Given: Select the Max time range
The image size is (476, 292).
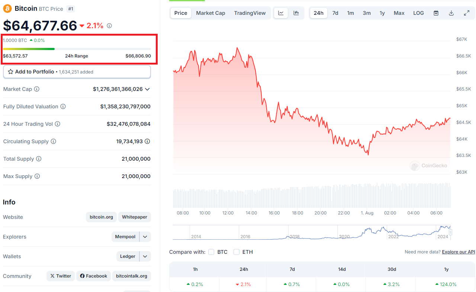Looking at the screenshot, I should click(x=399, y=13).
